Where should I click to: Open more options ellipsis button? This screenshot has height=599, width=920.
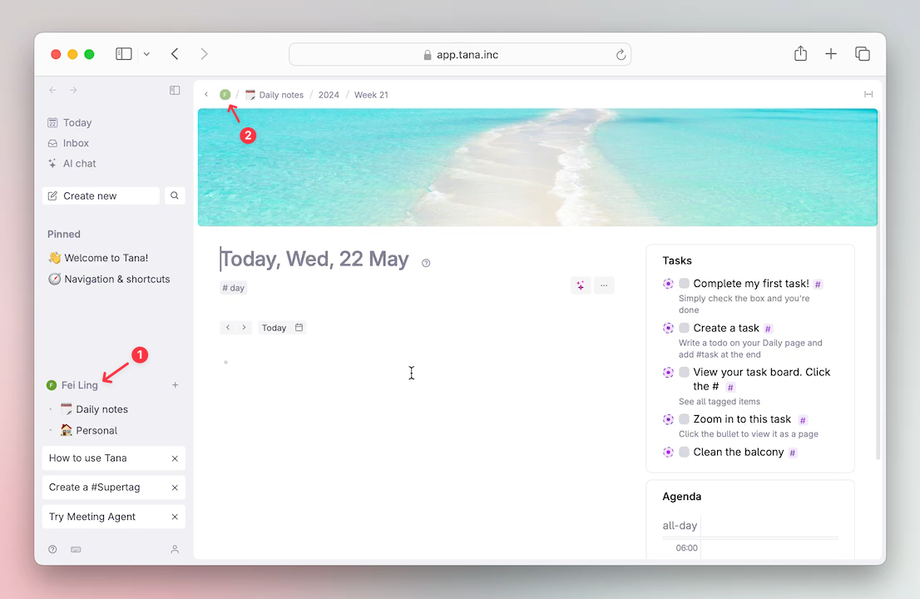604,285
